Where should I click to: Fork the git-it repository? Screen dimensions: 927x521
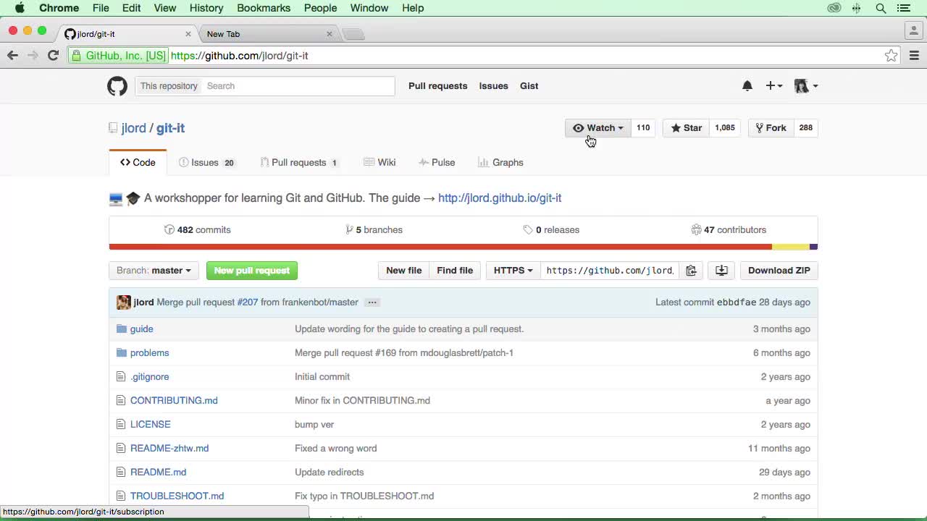tap(771, 128)
